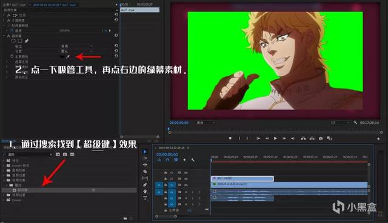Select the Type tool
The height and width of the screenshot is (223, 388).
pyautogui.click(x=145, y=198)
